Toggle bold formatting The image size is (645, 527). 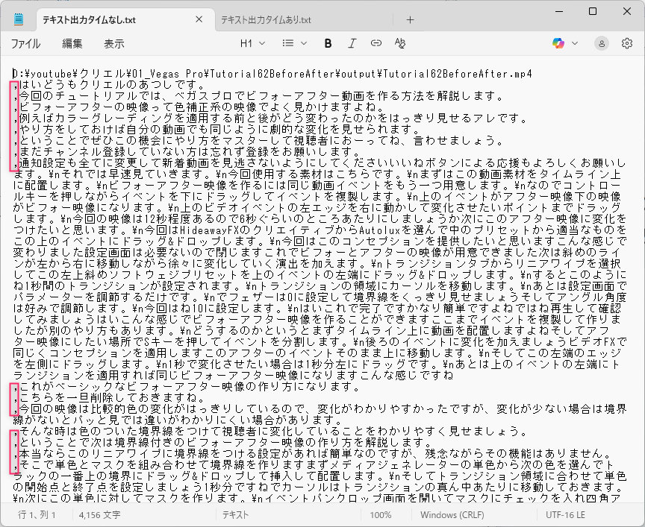328,43
